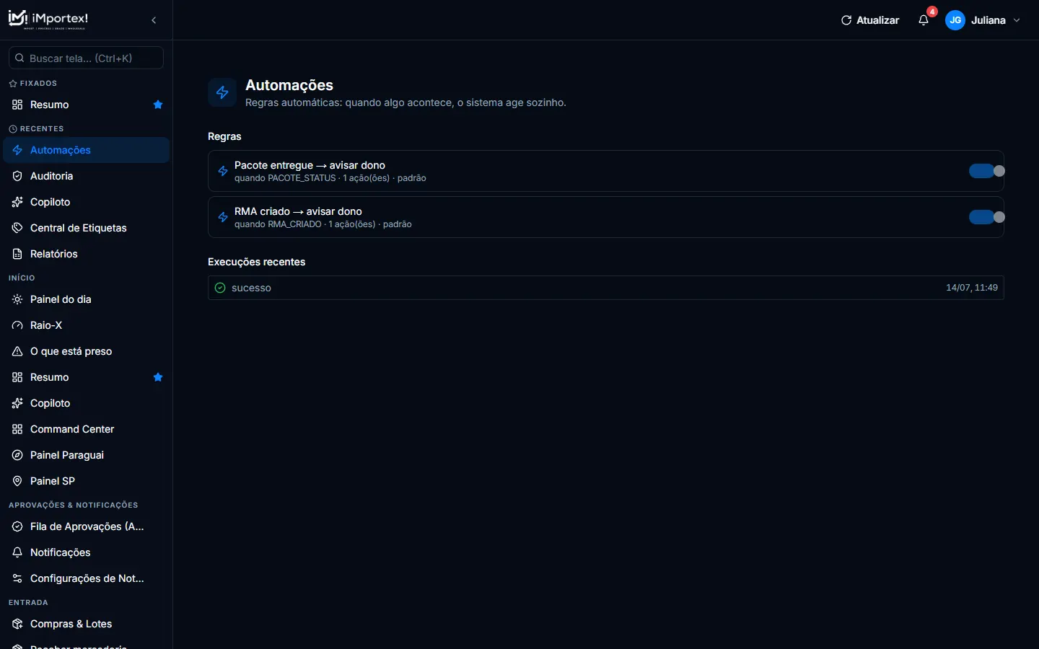Open Central de Etiquetas menu item
Viewport: 1039px width, 649px height.
pyautogui.click(x=87, y=228)
